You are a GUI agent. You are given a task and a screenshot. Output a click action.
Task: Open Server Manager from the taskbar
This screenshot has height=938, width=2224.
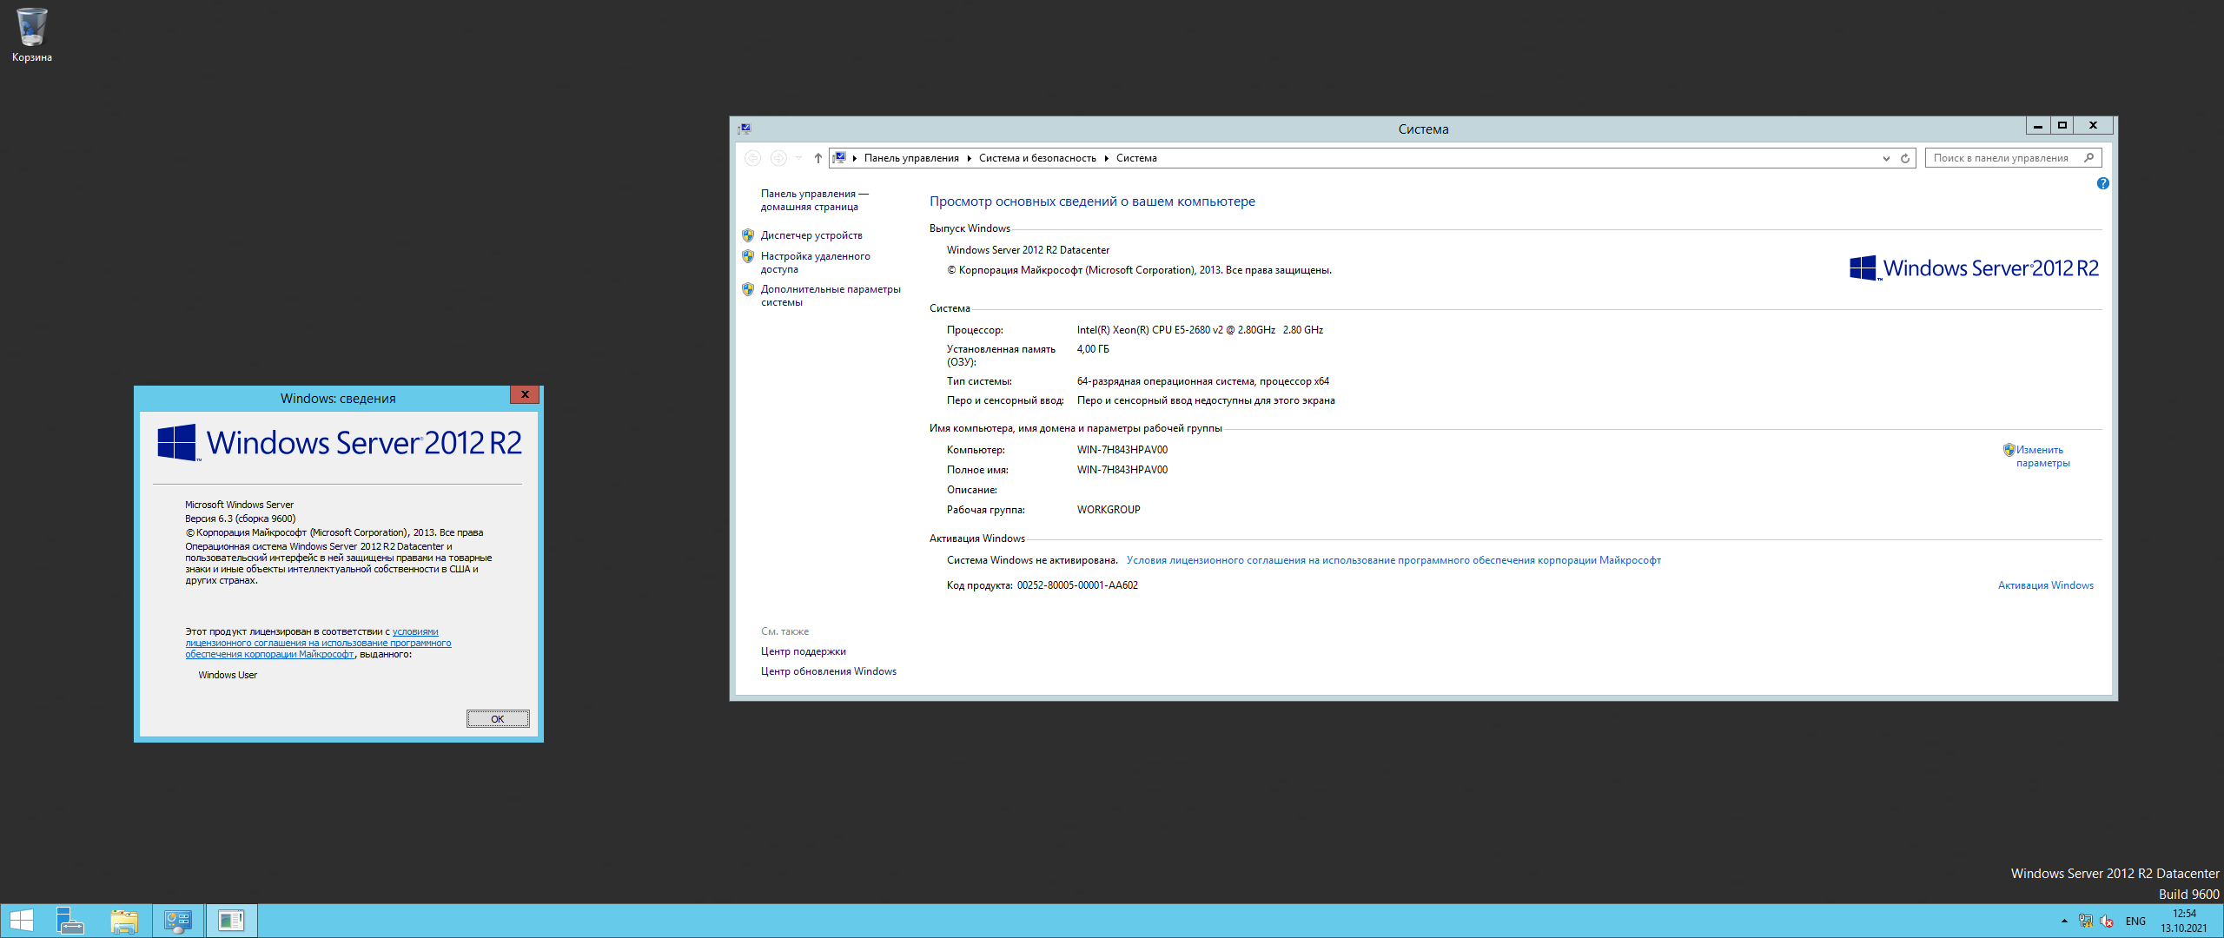69,921
